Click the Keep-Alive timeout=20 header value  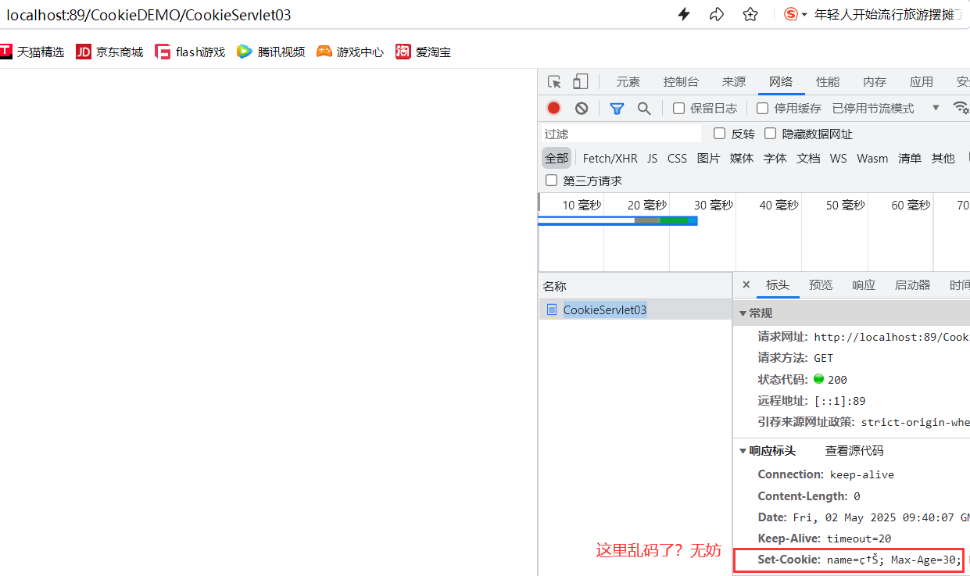coord(859,538)
